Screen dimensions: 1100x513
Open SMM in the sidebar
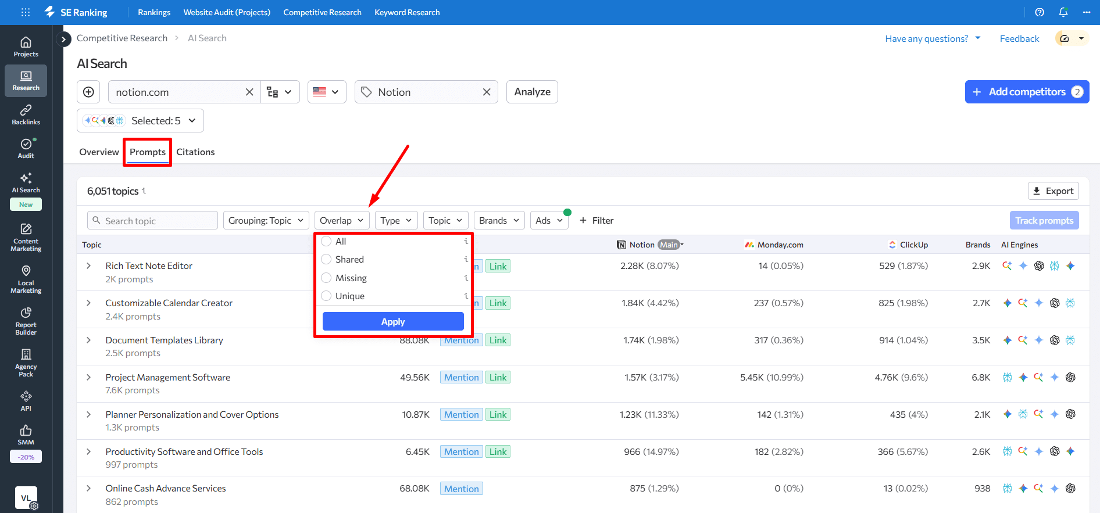[x=26, y=435]
